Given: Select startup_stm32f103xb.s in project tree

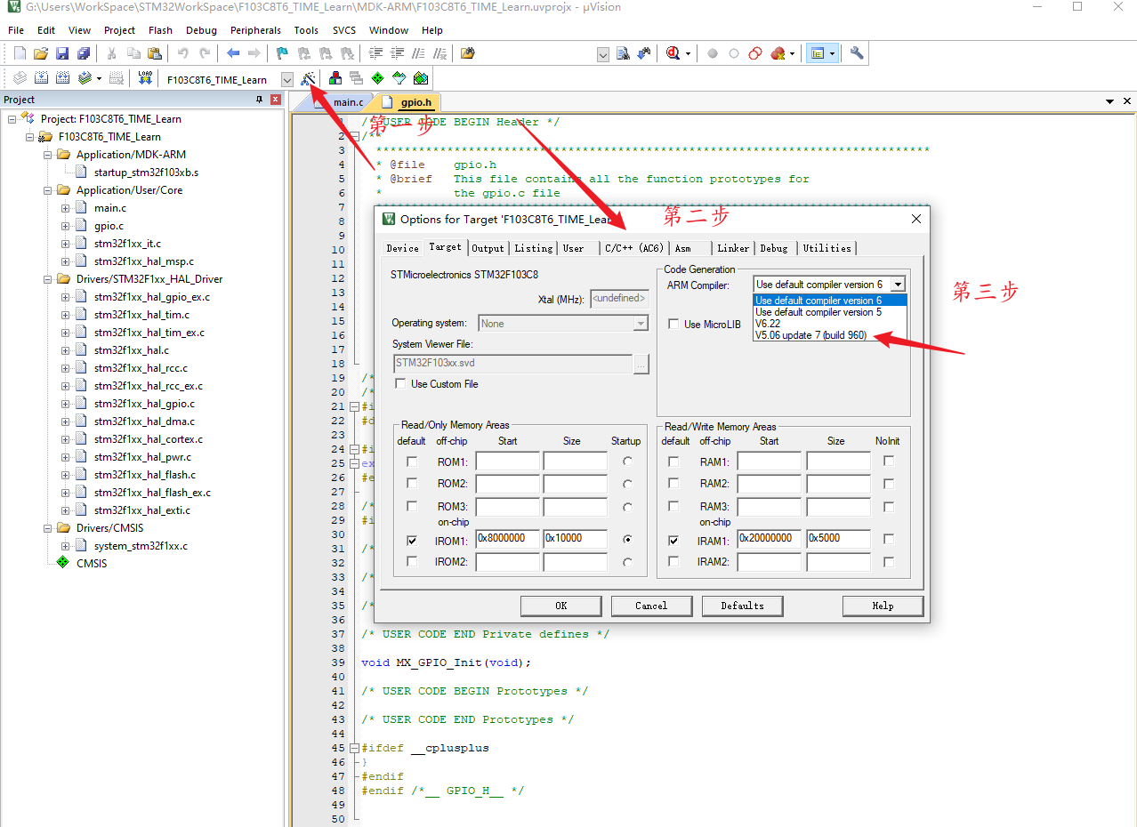Looking at the screenshot, I should pos(146,173).
